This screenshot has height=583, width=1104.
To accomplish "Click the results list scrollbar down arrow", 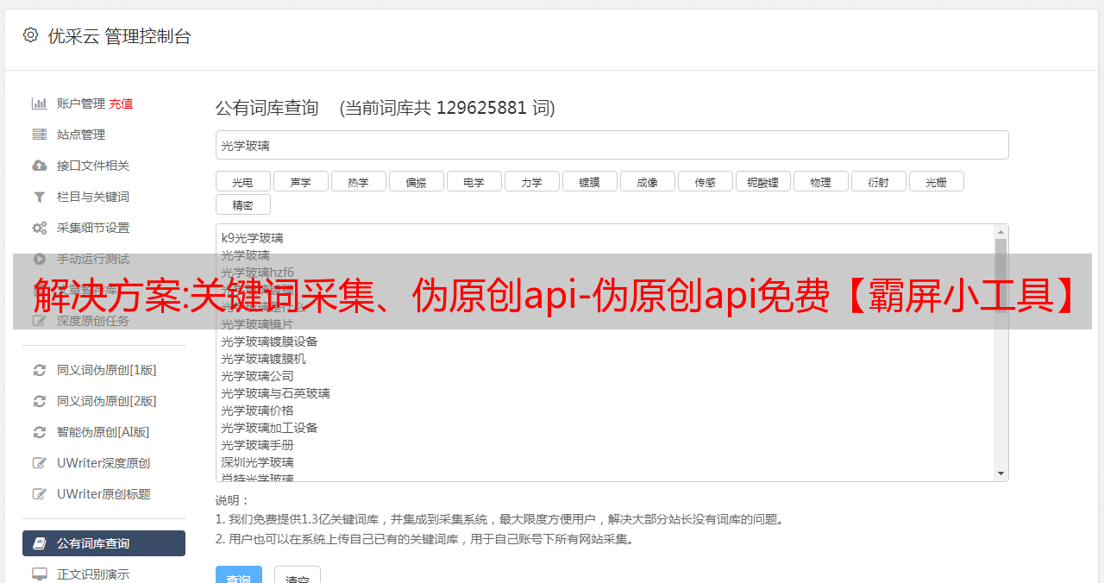I will pos(1001,473).
